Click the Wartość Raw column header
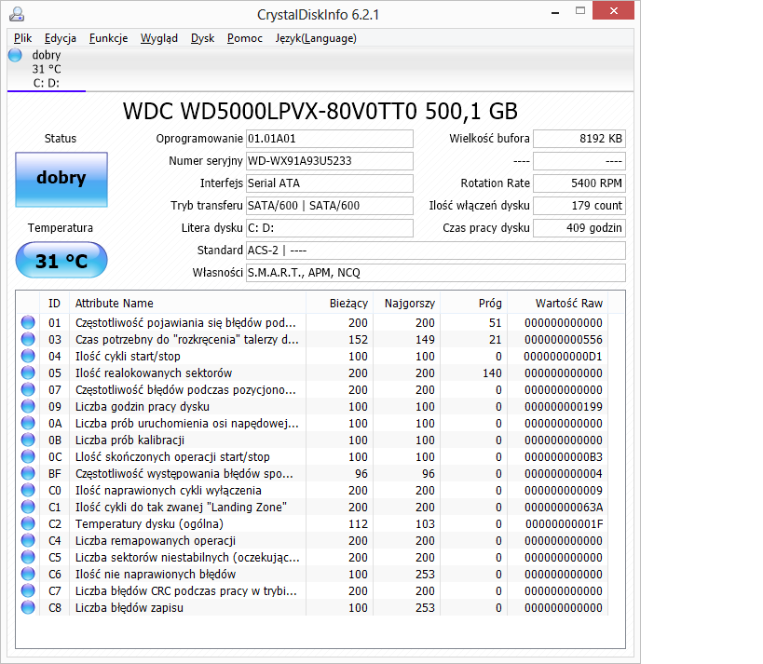This screenshot has width=763, height=664. click(x=558, y=303)
